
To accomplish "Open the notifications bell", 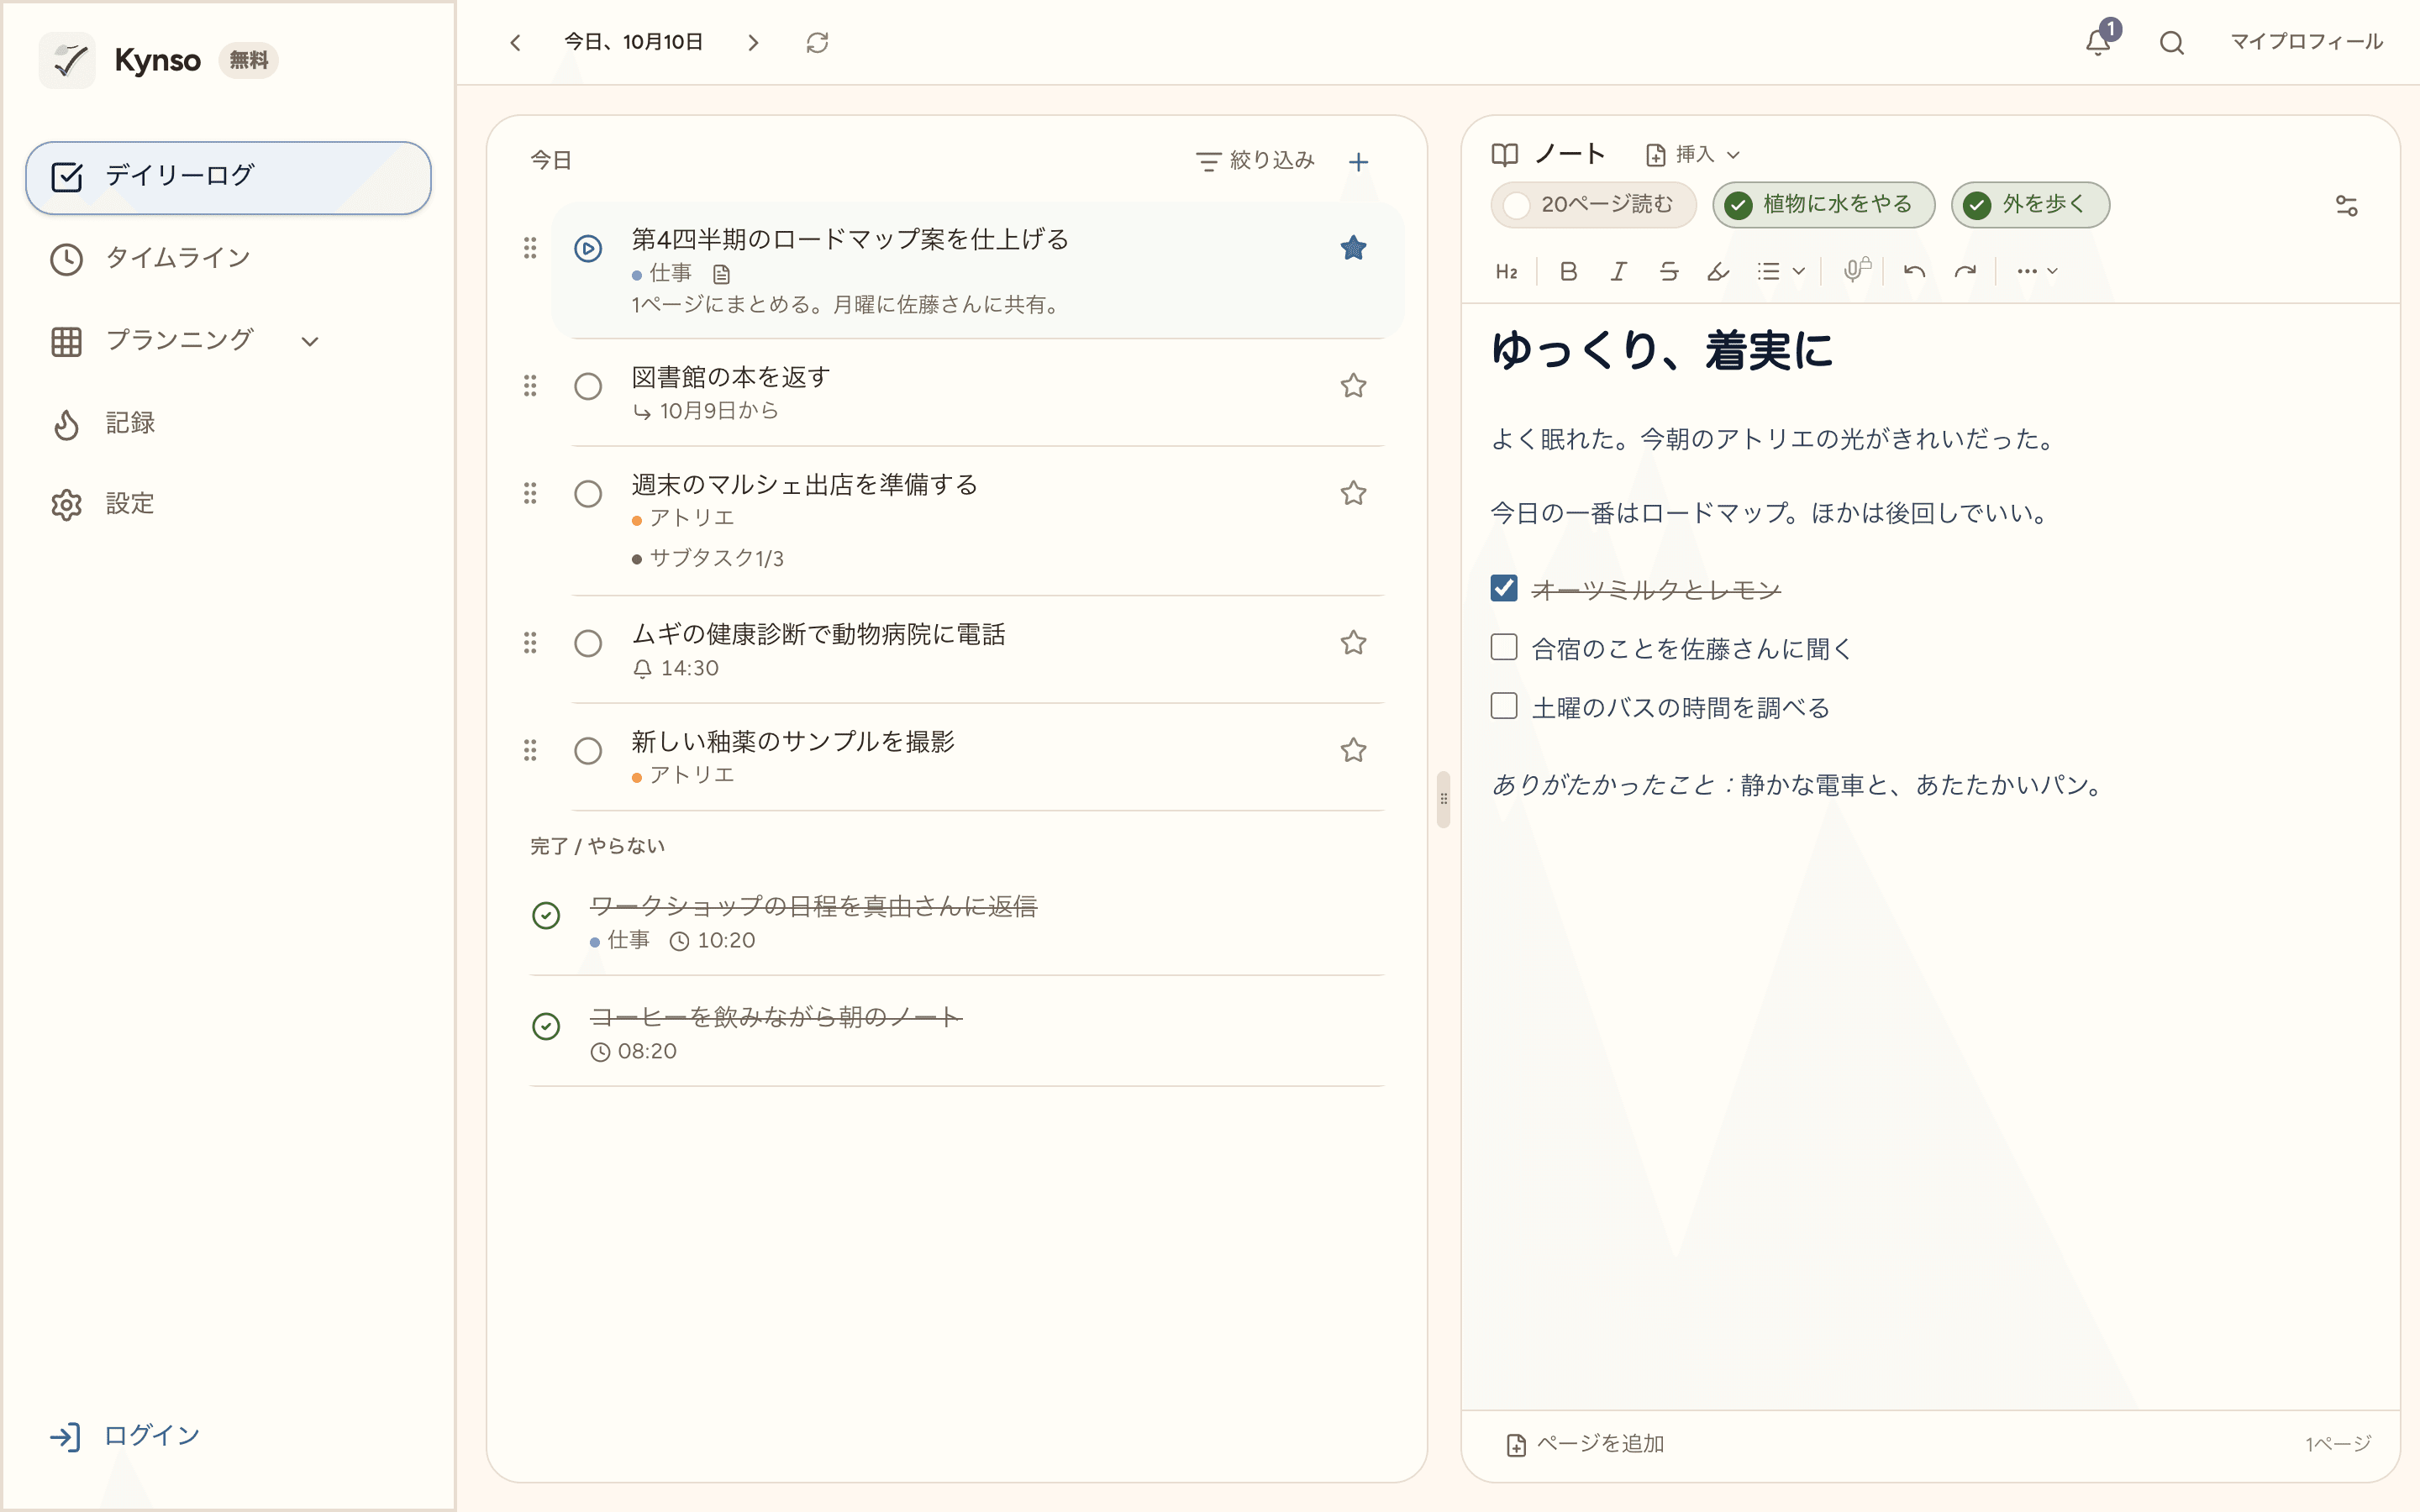I will click(2098, 42).
